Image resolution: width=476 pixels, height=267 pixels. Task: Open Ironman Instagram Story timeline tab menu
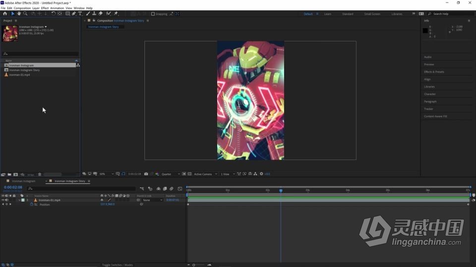(89, 181)
